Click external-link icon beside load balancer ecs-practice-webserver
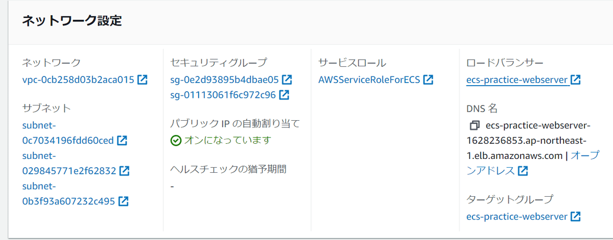The width and height of the screenshot is (613, 240). coord(576,80)
